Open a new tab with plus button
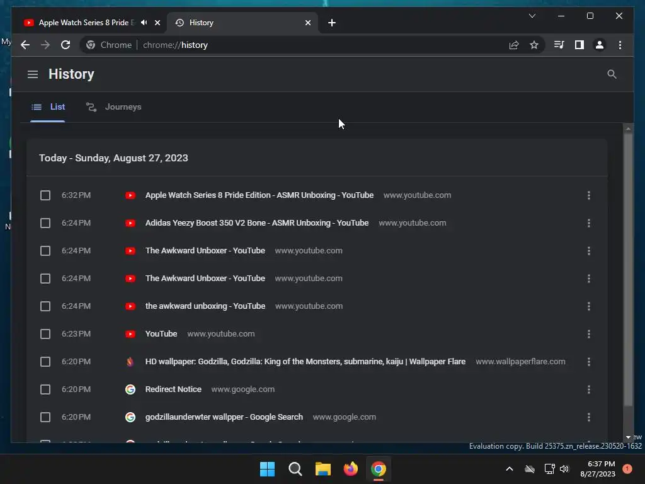The width and height of the screenshot is (645, 484). (331, 23)
